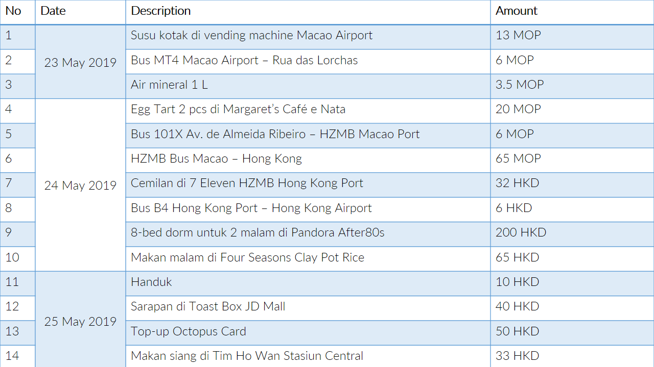The height and width of the screenshot is (367, 654).
Task: Select the 3.5 MOP amount cell
Action: pos(520,85)
